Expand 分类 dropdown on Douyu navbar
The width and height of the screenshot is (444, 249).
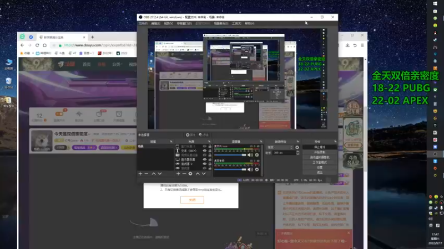(117, 64)
